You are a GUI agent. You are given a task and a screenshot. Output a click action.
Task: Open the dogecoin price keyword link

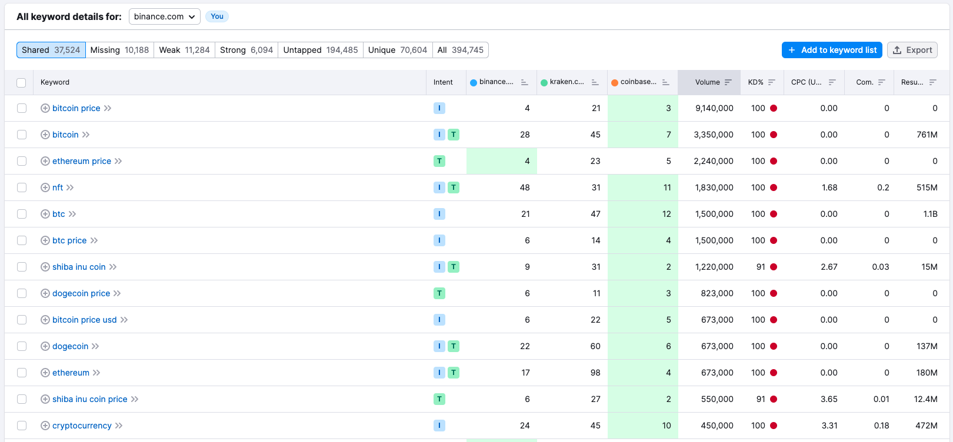point(81,293)
